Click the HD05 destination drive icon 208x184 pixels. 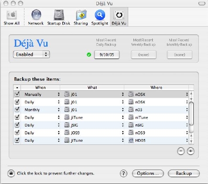tap(131, 140)
